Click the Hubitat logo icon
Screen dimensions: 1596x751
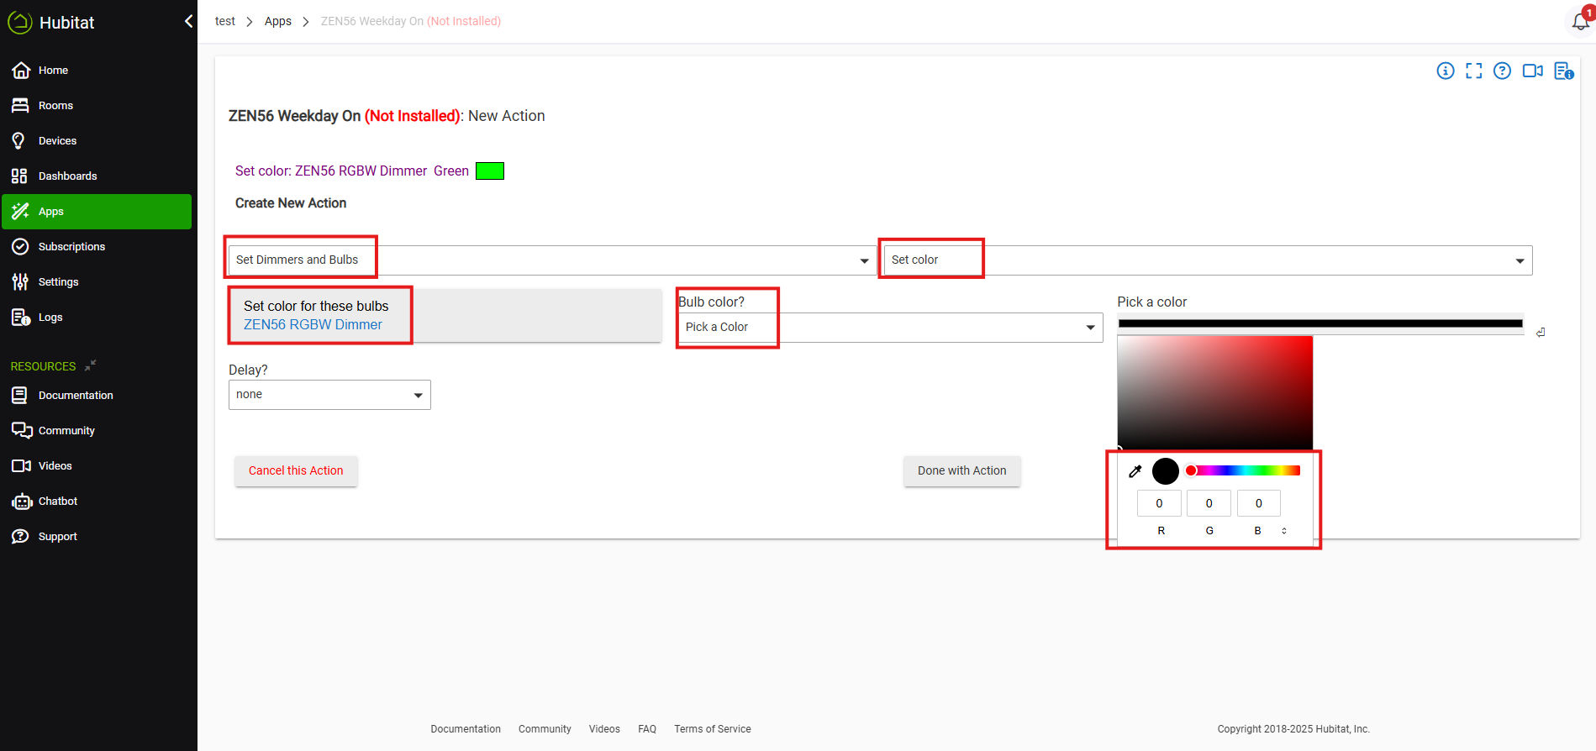[x=20, y=23]
